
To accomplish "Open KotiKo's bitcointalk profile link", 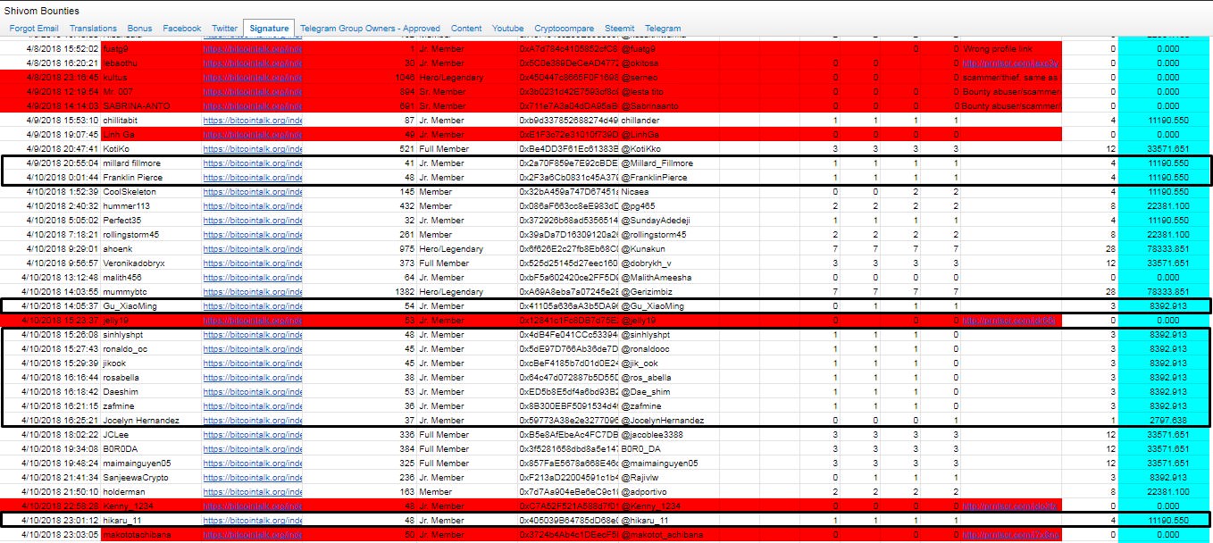I will 253,148.
